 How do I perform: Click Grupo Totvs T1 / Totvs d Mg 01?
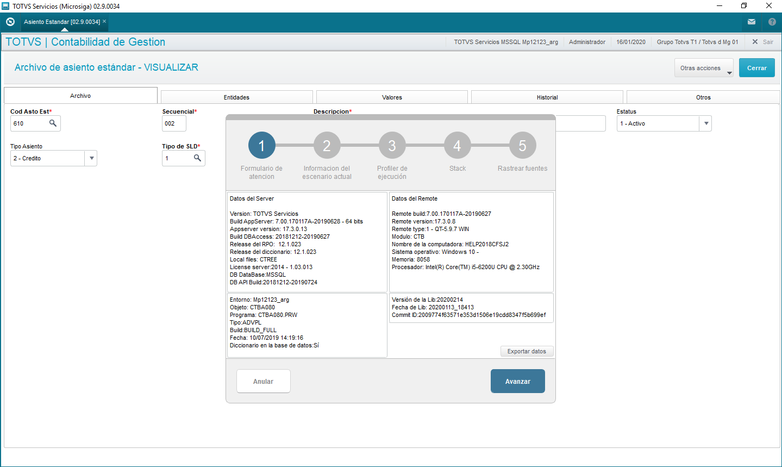pyautogui.click(x=698, y=42)
